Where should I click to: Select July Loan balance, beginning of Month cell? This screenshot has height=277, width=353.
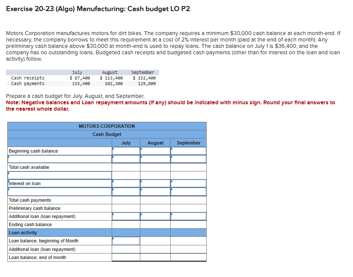(126, 241)
